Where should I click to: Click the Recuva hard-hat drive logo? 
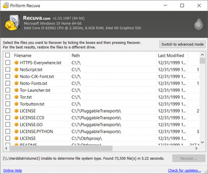(12, 23)
